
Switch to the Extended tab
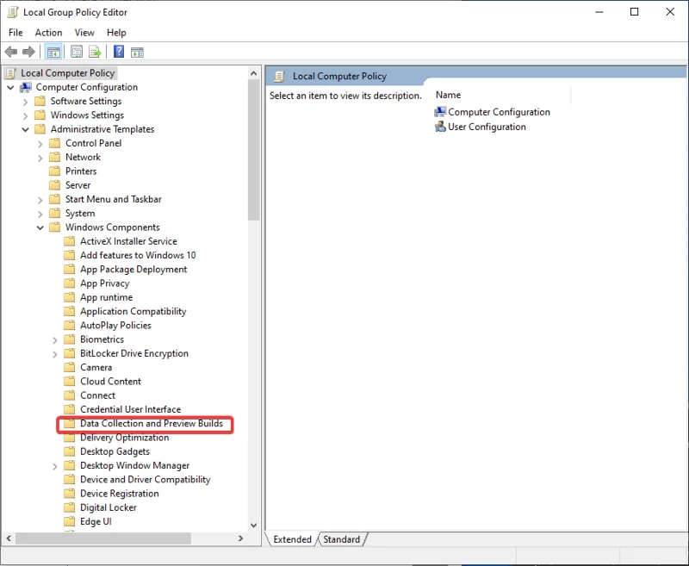[x=292, y=539]
